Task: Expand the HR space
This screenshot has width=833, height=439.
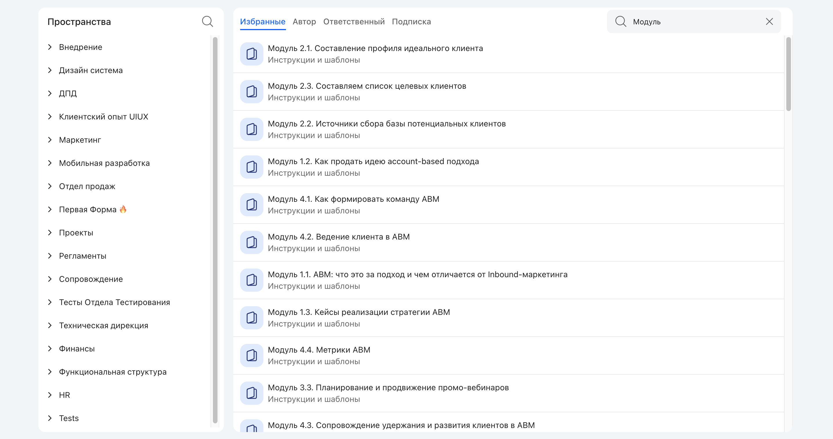Action: pyautogui.click(x=50, y=395)
